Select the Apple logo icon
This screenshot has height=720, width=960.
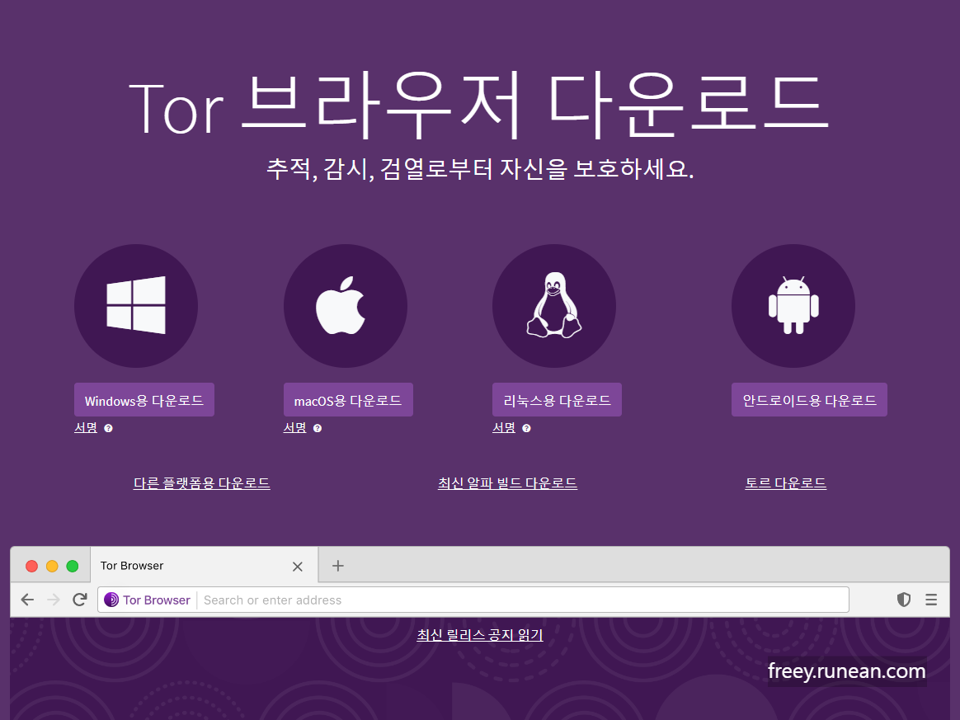pos(345,305)
